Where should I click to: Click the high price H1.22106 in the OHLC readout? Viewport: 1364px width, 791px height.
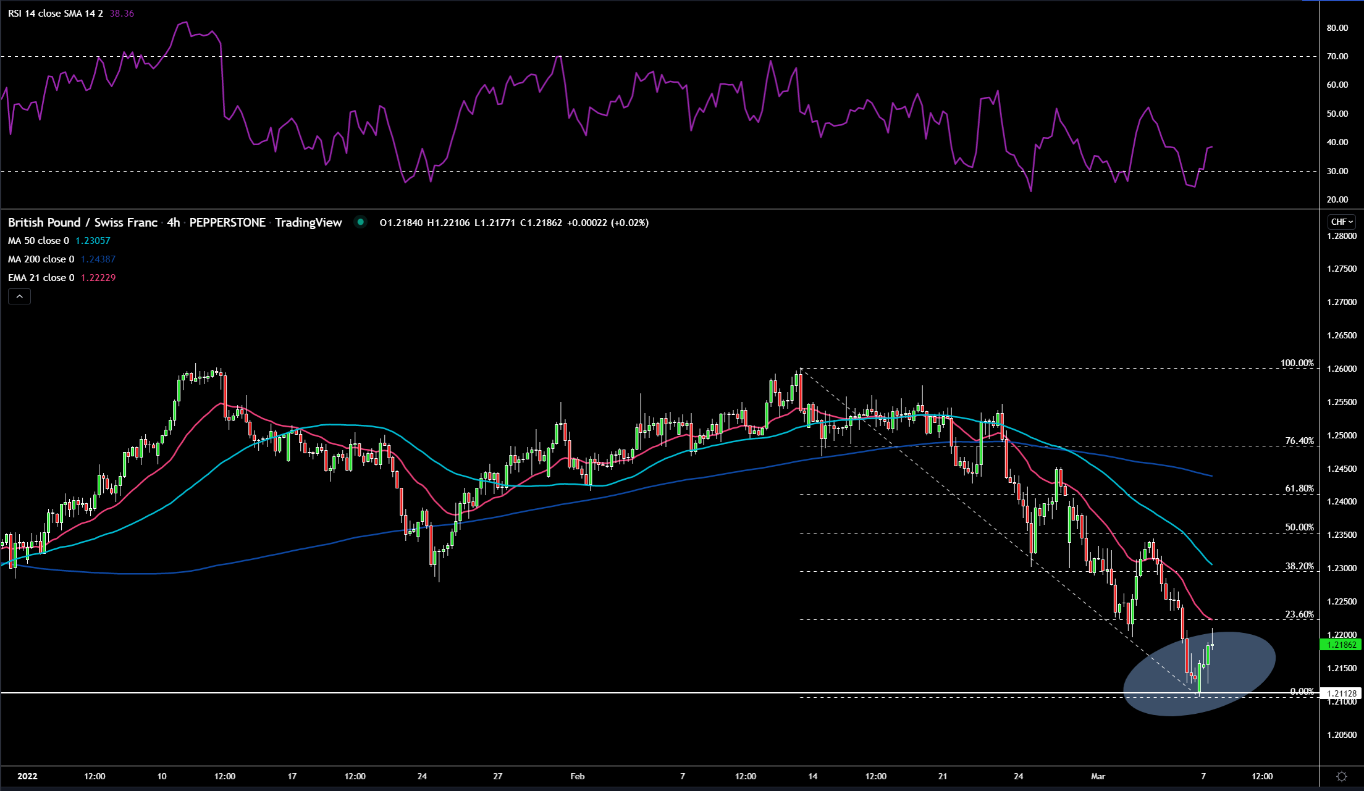pos(448,223)
